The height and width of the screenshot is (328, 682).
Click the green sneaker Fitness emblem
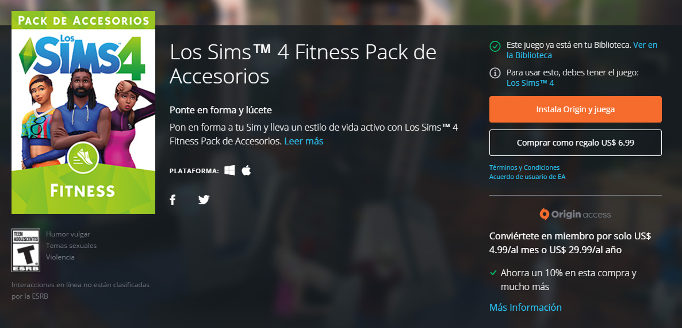(x=83, y=158)
